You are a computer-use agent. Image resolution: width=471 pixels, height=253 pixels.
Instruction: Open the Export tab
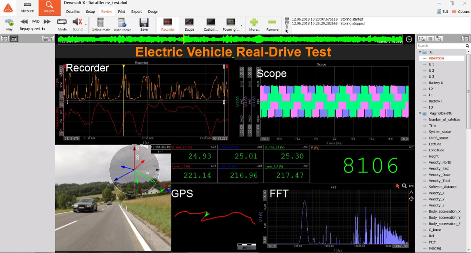click(136, 12)
